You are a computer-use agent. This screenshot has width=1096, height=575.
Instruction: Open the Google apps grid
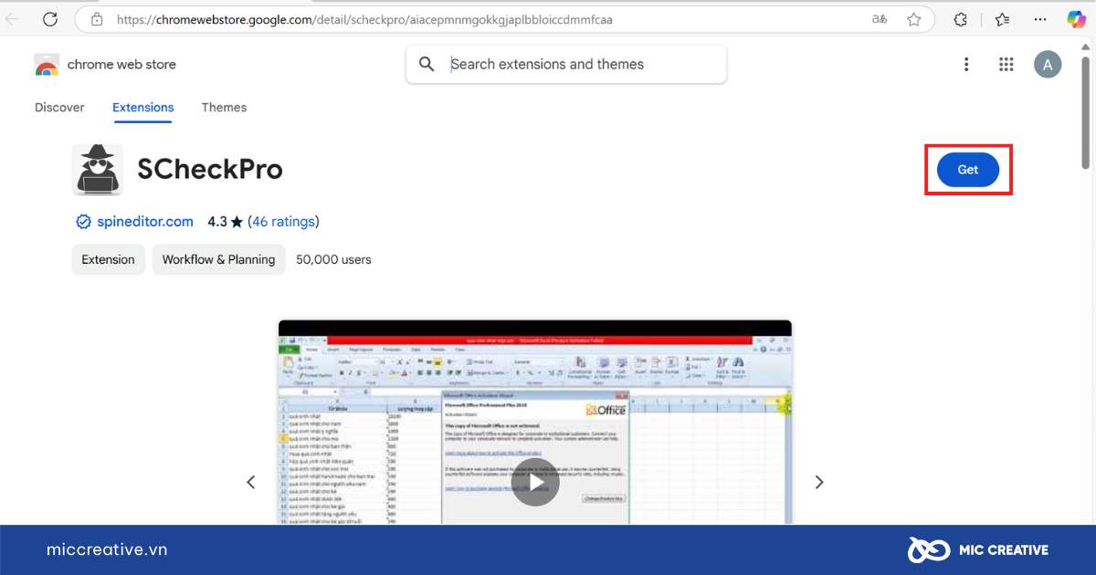click(1006, 64)
